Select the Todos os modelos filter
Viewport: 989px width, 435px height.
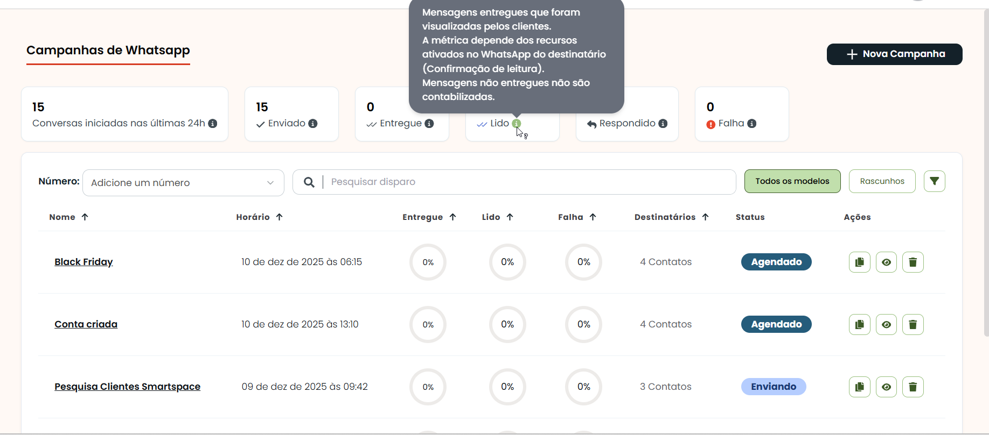pos(792,181)
